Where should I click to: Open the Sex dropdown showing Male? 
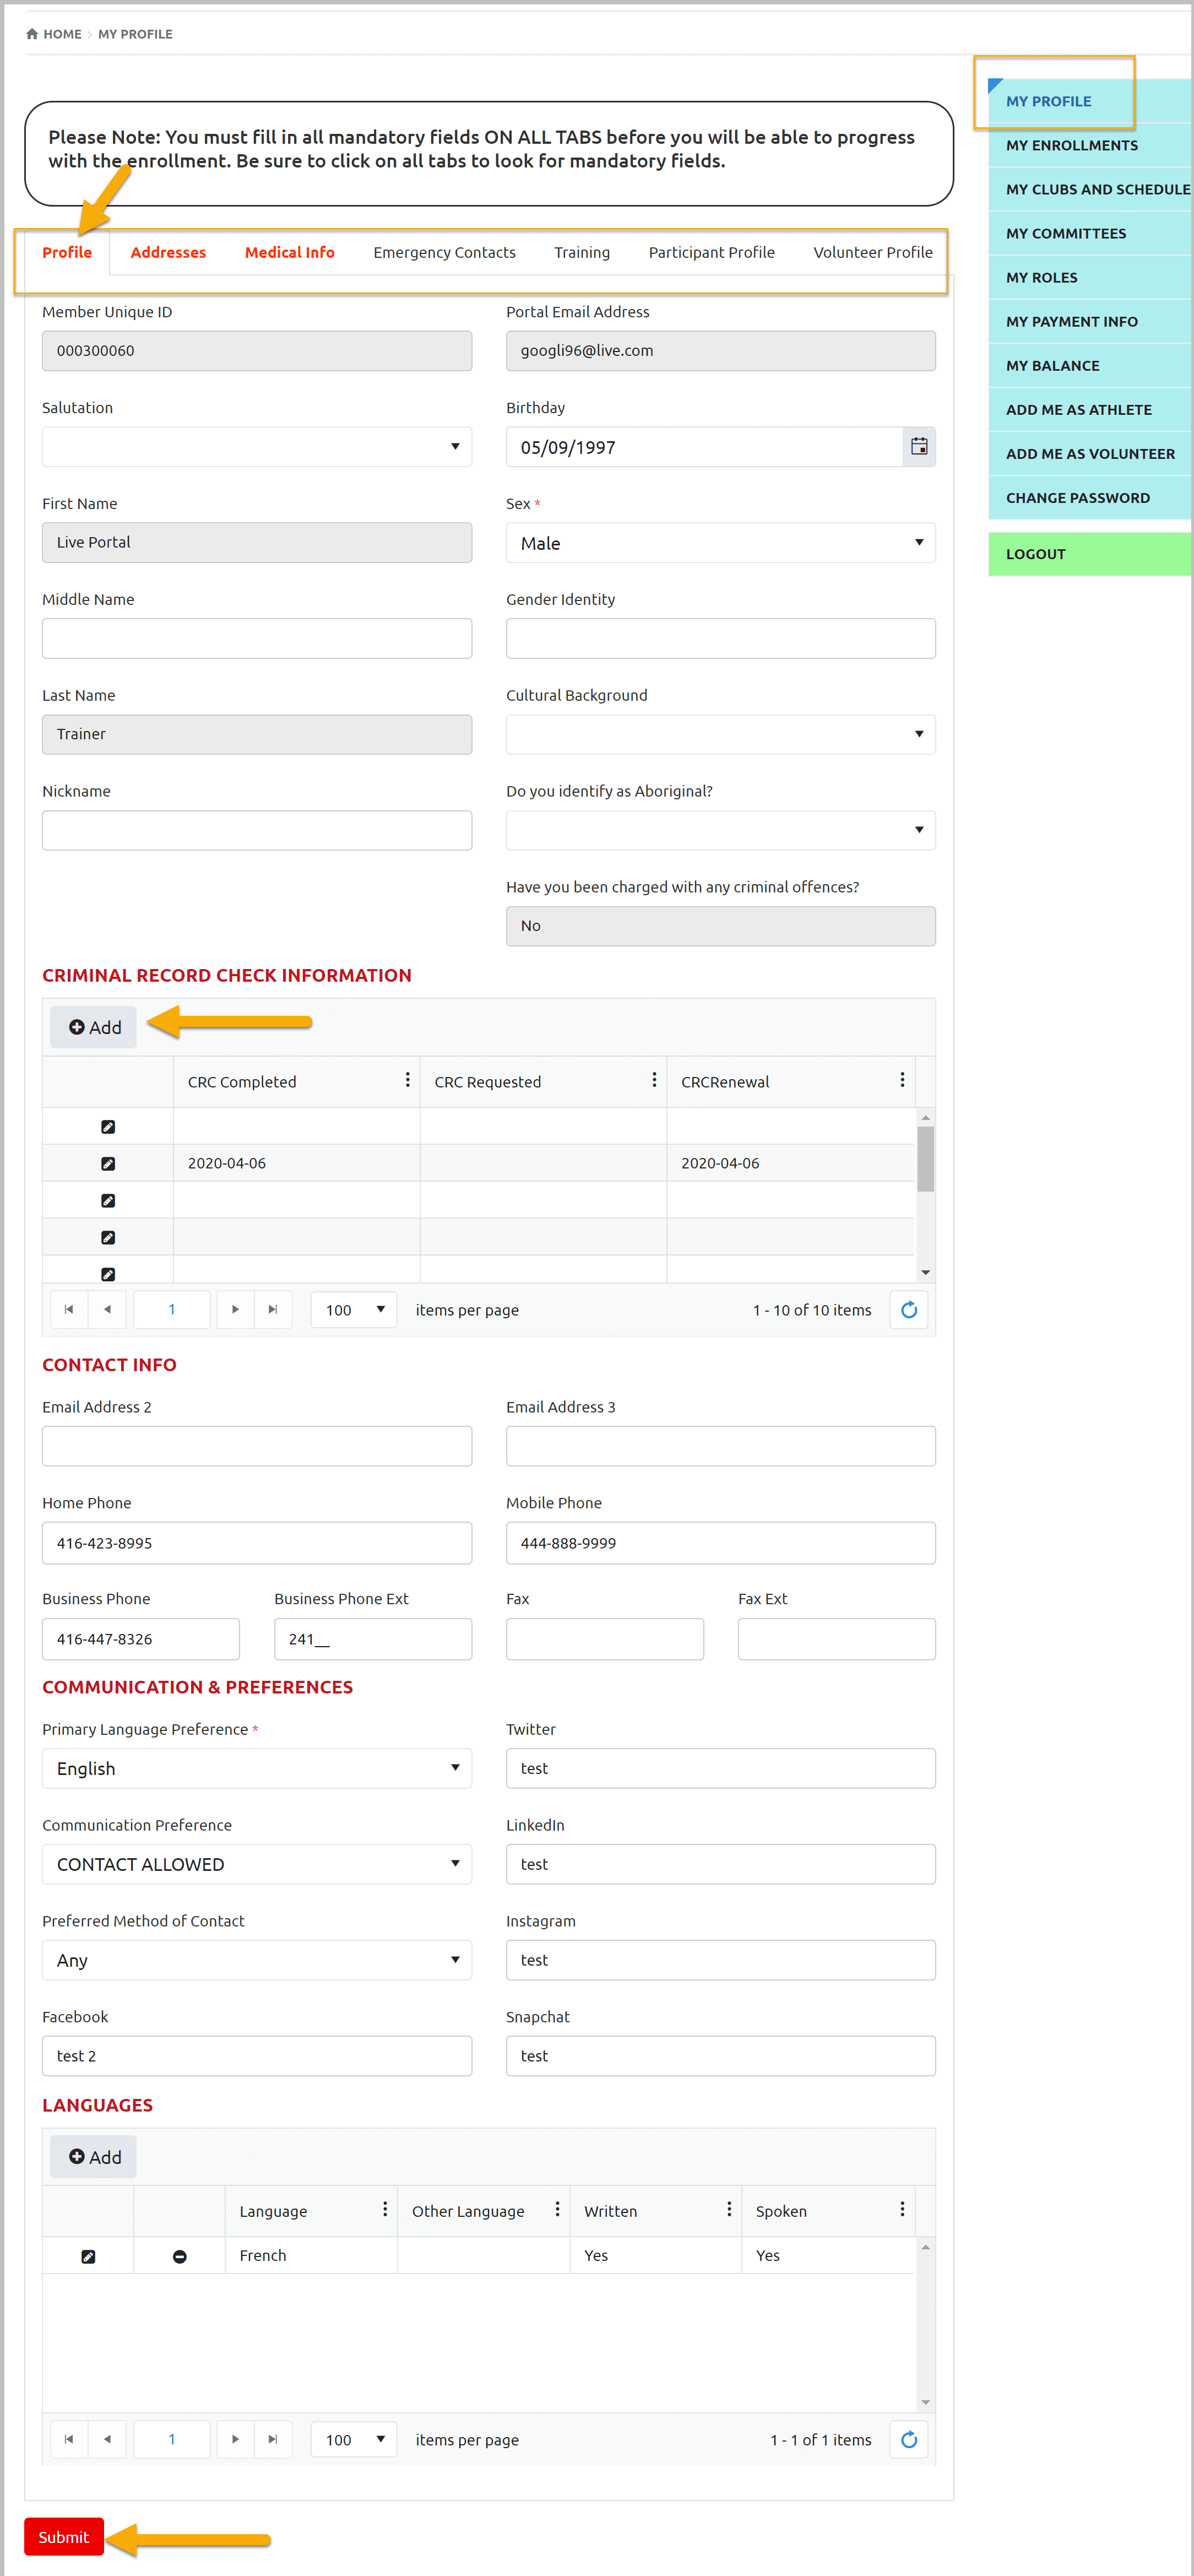coord(720,543)
